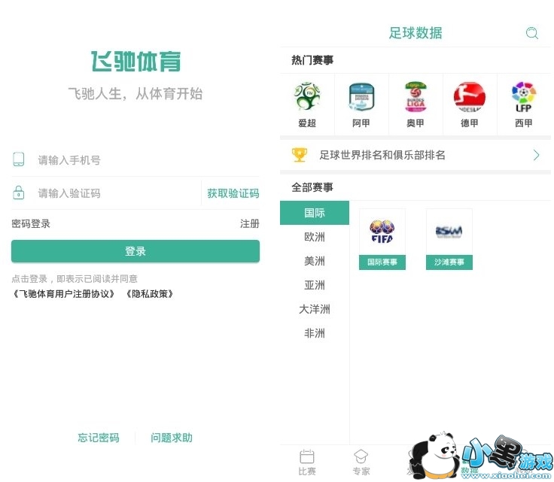
Task: Open the 爱超 league icon
Action: [306, 96]
